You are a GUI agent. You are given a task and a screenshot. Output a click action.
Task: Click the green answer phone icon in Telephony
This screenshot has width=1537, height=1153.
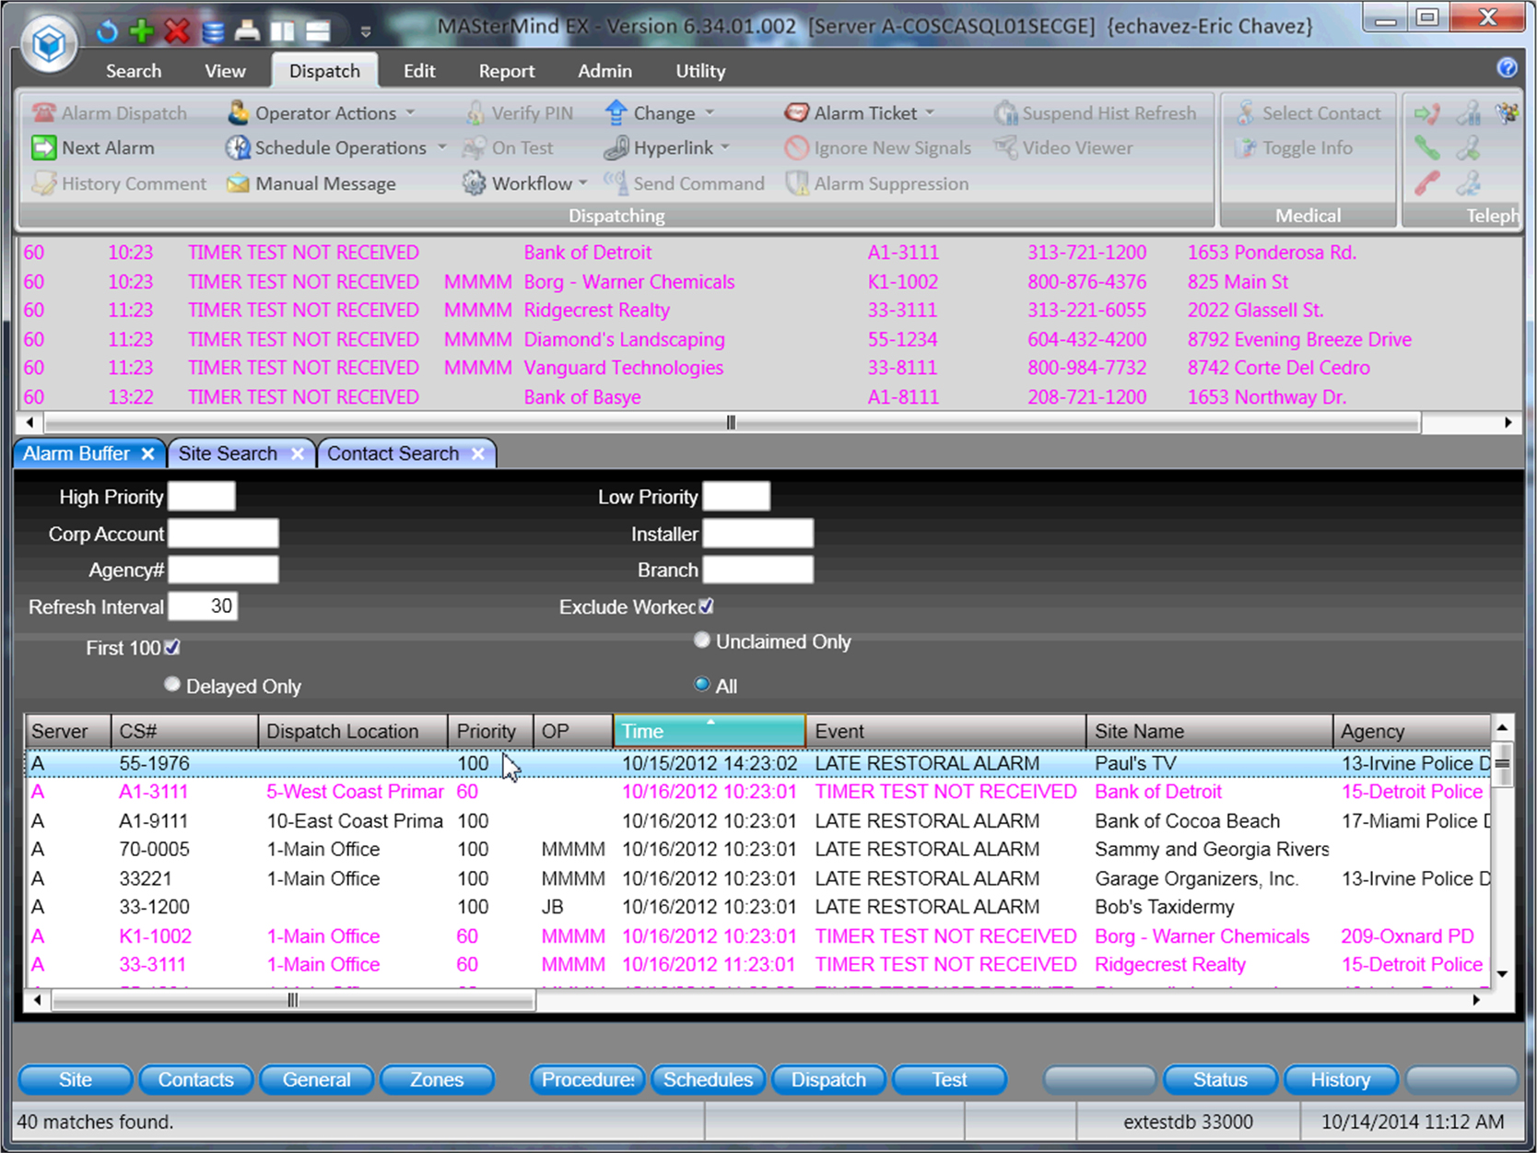click(x=1426, y=147)
